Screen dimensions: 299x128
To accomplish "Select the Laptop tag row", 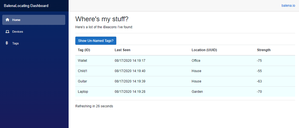I will [83, 92].
